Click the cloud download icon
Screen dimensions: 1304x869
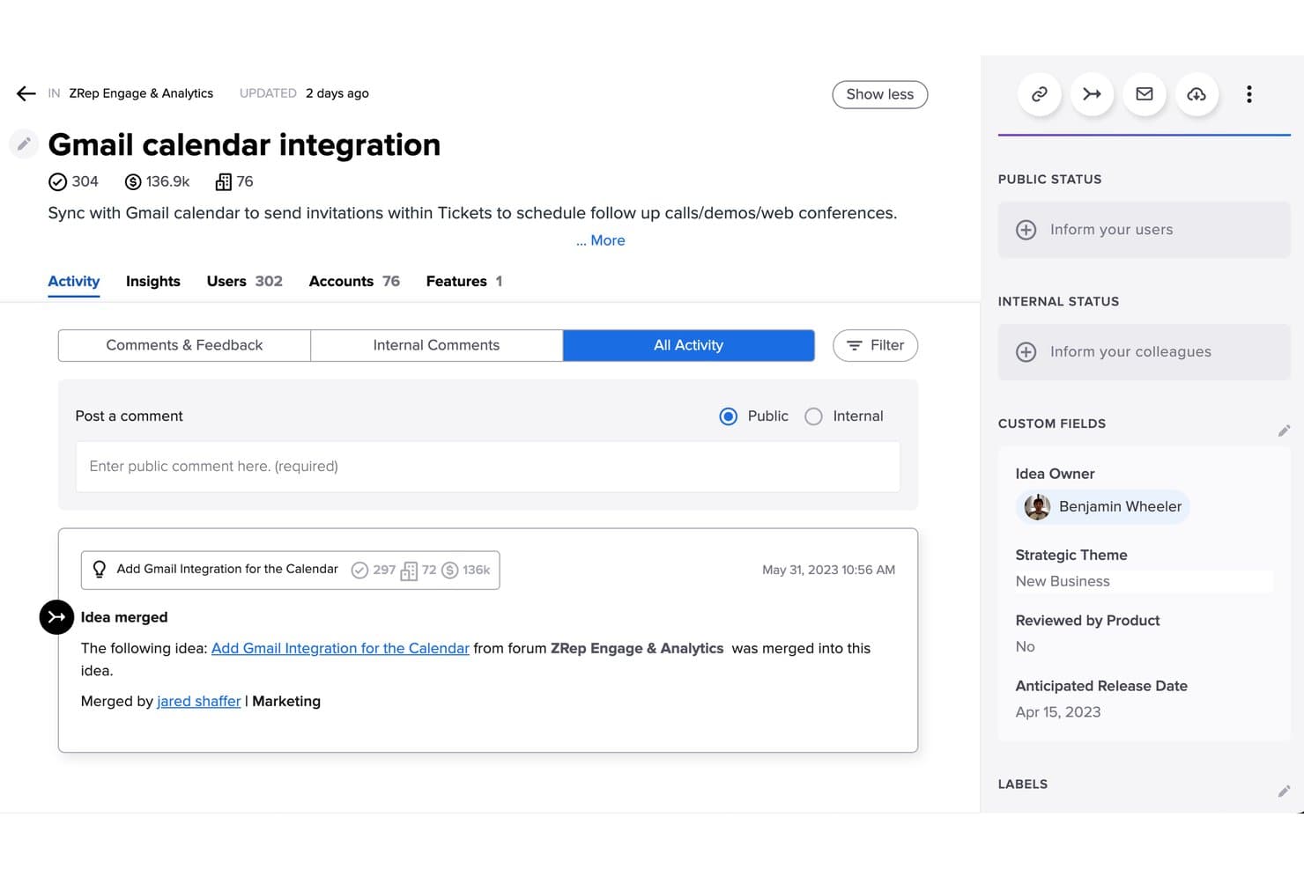(1197, 94)
